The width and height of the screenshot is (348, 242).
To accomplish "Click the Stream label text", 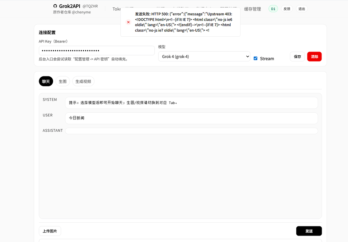I will (267, 58).
